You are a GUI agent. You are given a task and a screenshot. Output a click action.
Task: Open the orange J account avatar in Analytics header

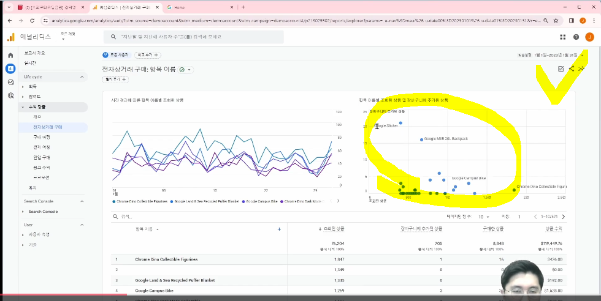point(589,37)
